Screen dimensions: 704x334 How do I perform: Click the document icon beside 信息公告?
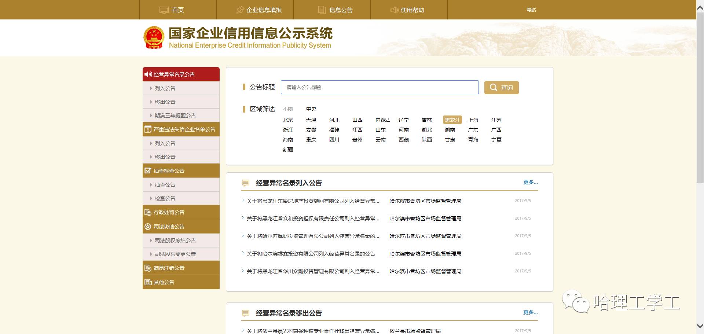click(x=322, y=10)
